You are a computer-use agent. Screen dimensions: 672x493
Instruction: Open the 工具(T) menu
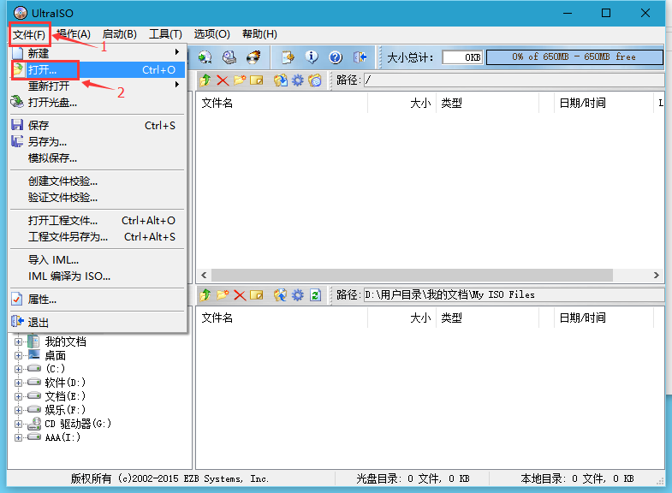coord(165,34)
